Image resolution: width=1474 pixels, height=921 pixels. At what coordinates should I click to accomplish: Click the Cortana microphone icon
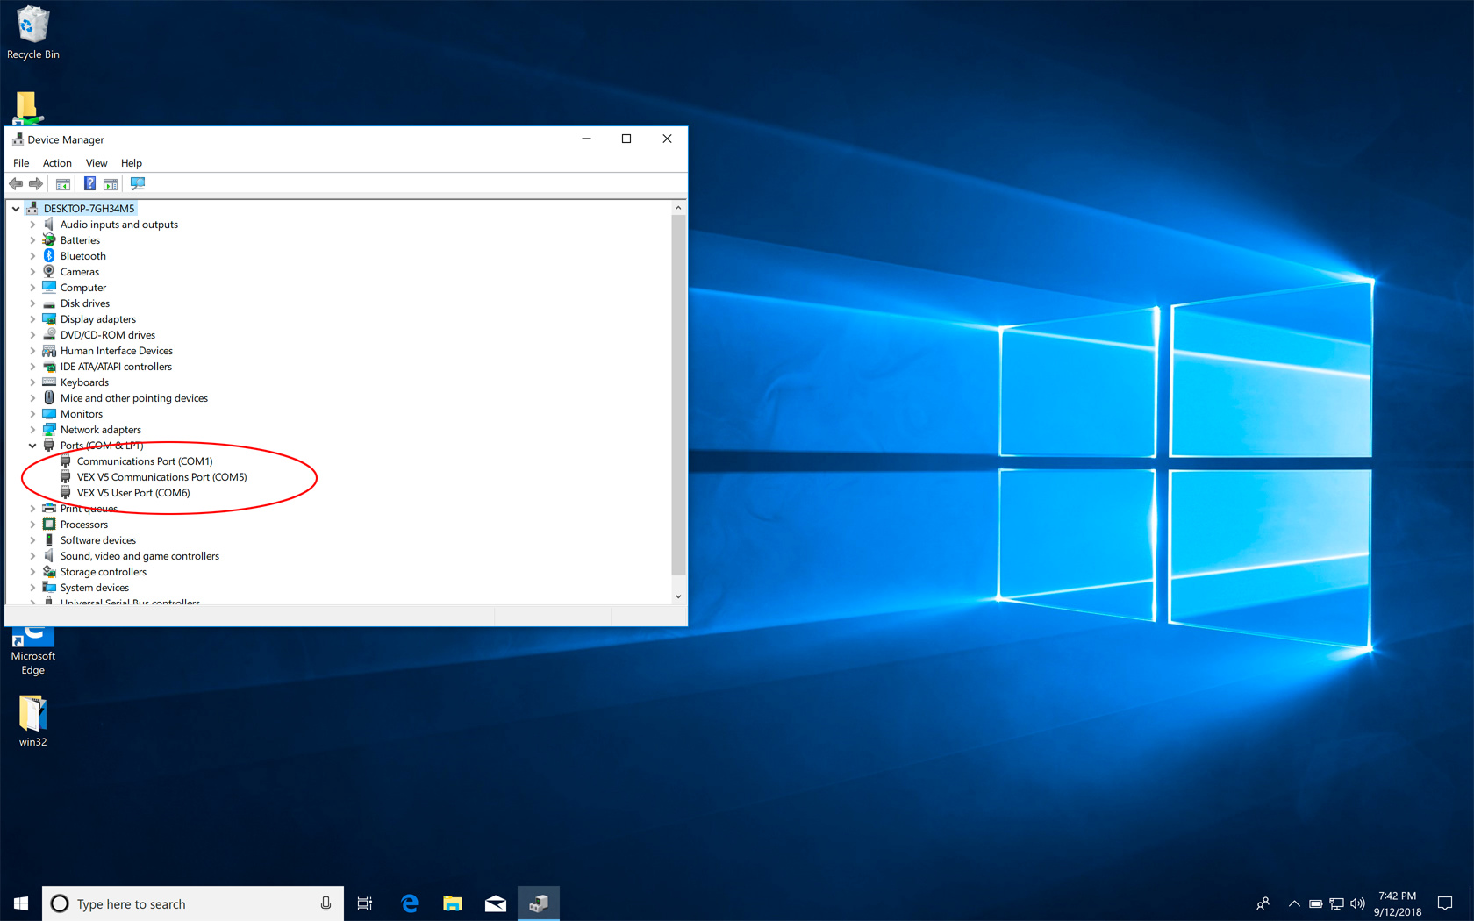pyautogui.click(x=326, y=903)
